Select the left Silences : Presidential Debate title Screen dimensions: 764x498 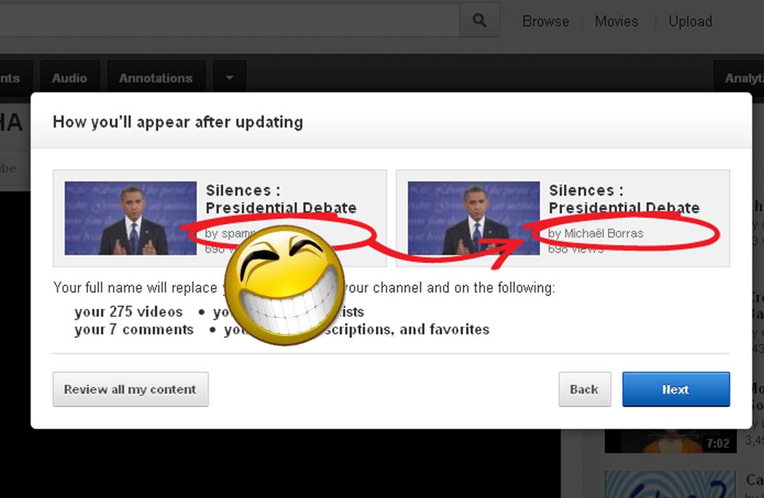[281, 198]
